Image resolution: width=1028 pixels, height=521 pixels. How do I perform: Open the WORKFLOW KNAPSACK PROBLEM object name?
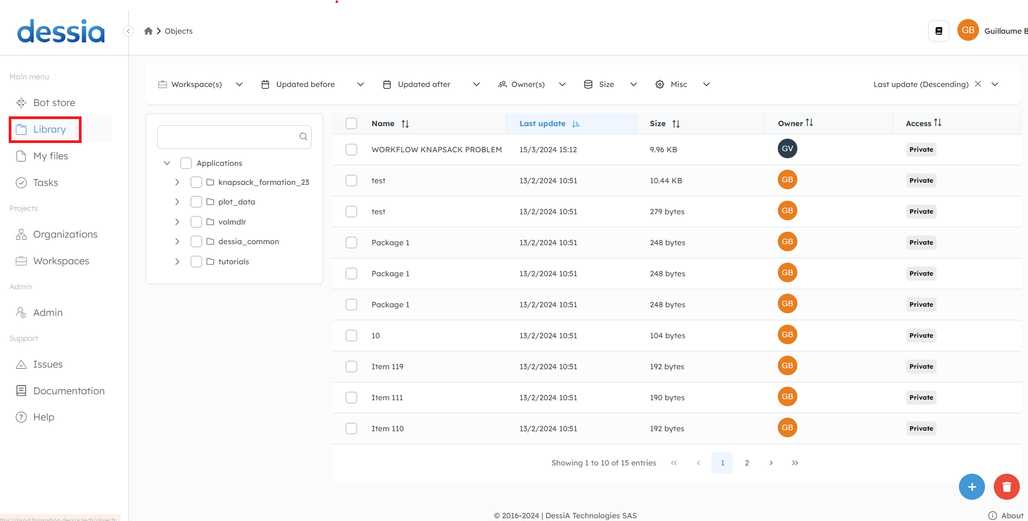pos(437,150)
